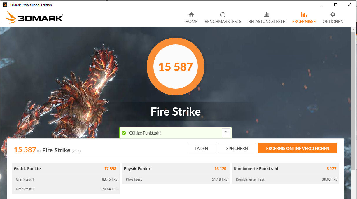
Task: Select the ERGEBNISSE tab
Action: [304, 18]
